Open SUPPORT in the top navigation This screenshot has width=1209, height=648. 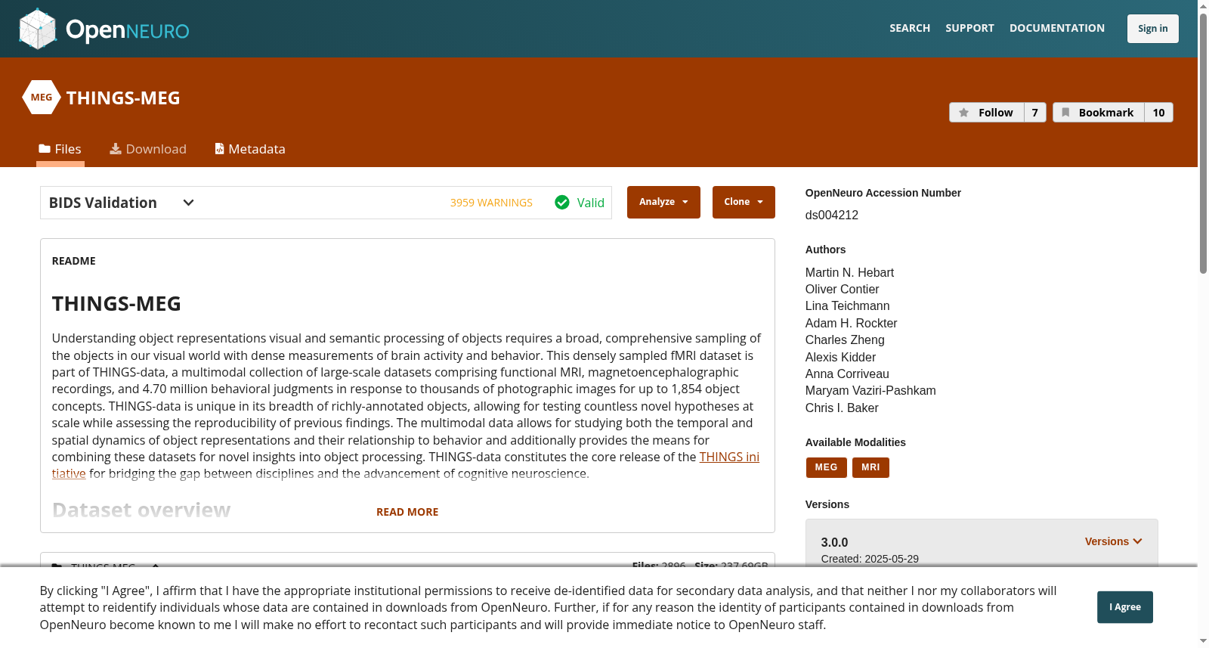click(969, 28)
